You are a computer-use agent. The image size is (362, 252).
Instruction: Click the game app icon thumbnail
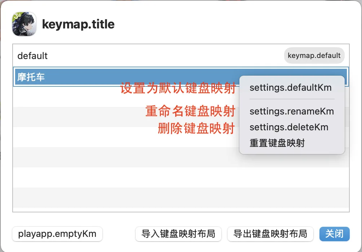pyautogui.click(x=24, y=24)
